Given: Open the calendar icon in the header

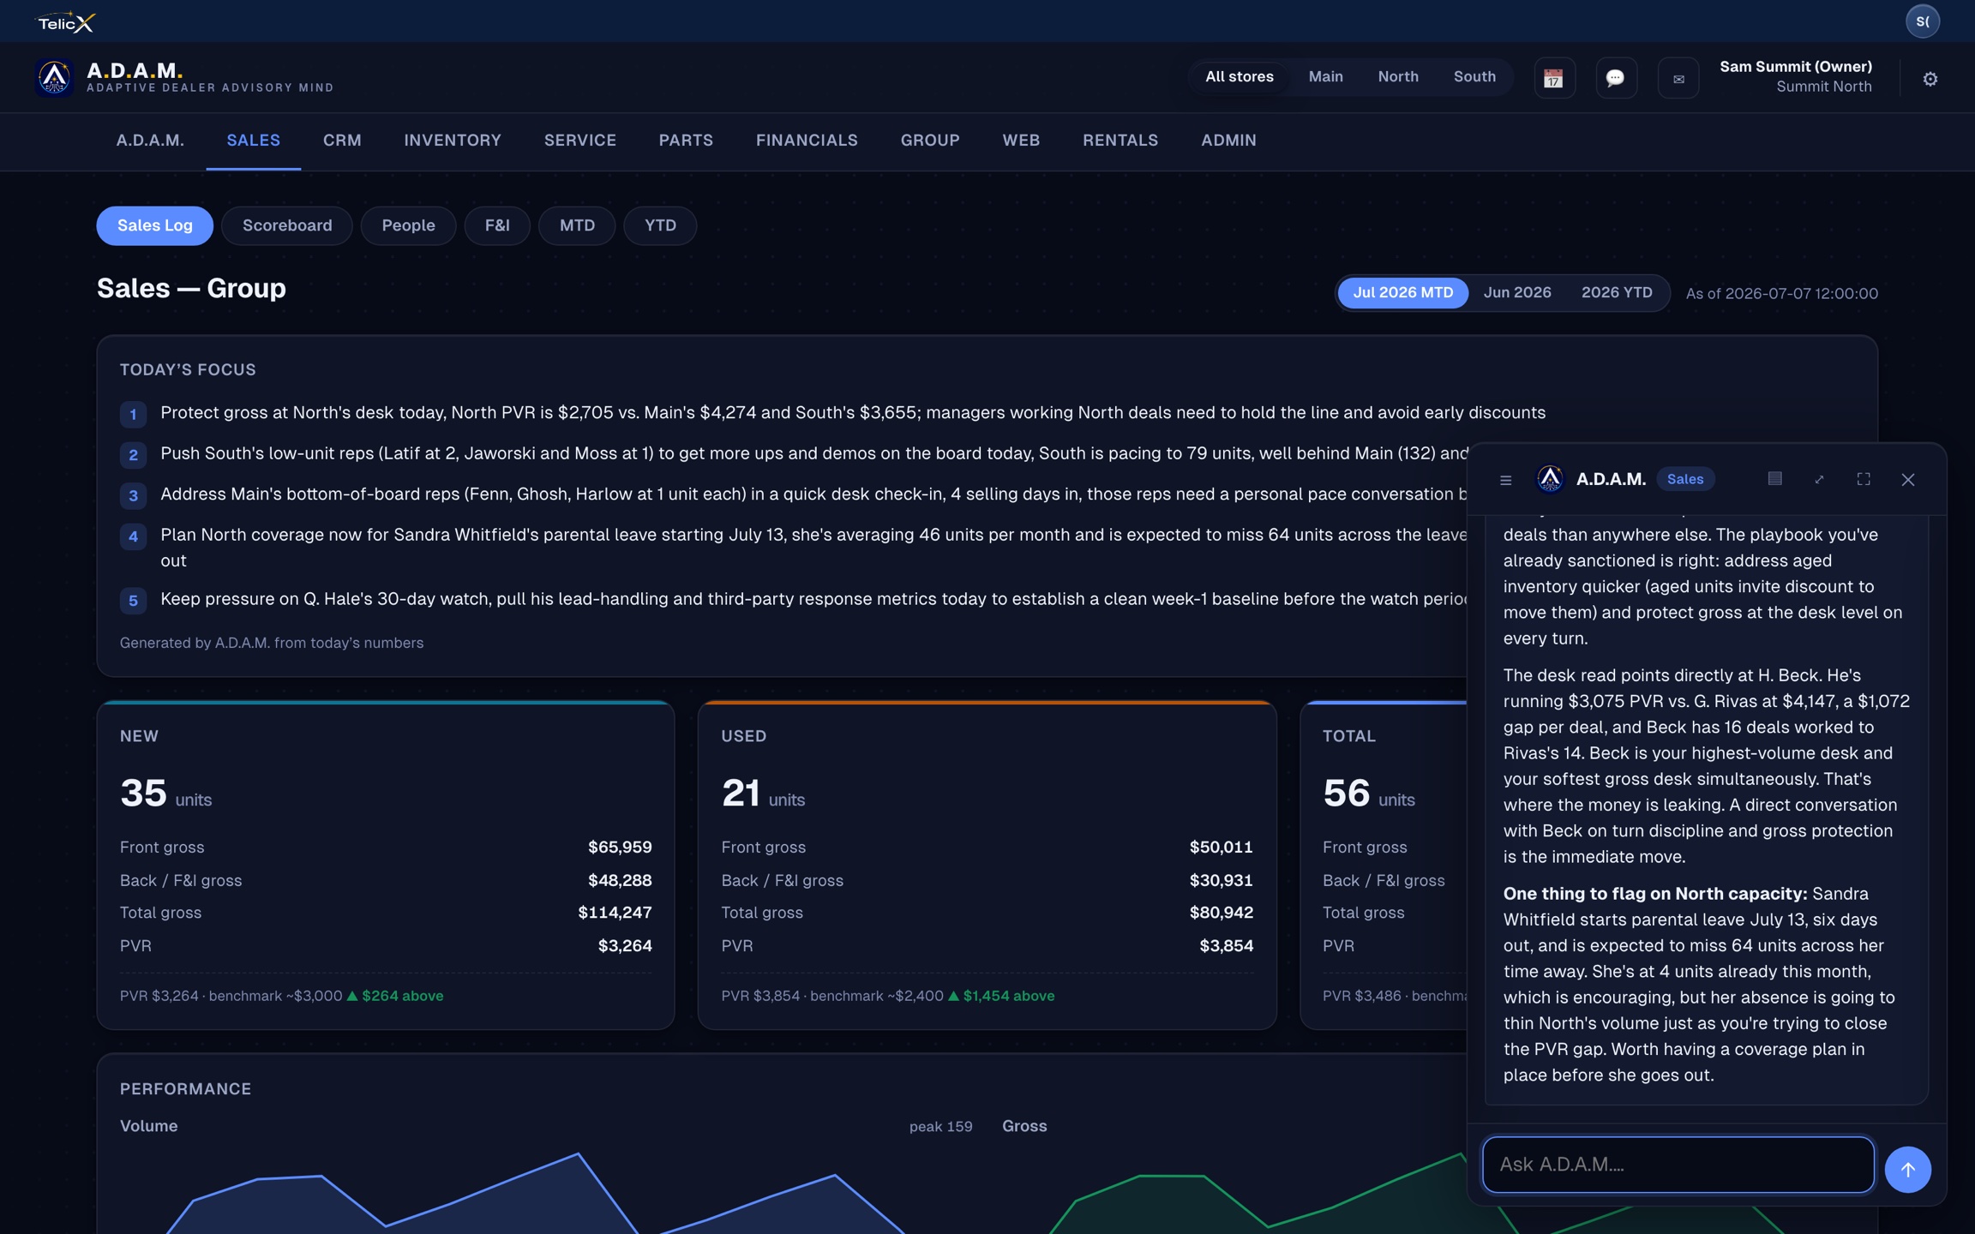Looking at the screenshot, I should click(x=1553, y=78).
